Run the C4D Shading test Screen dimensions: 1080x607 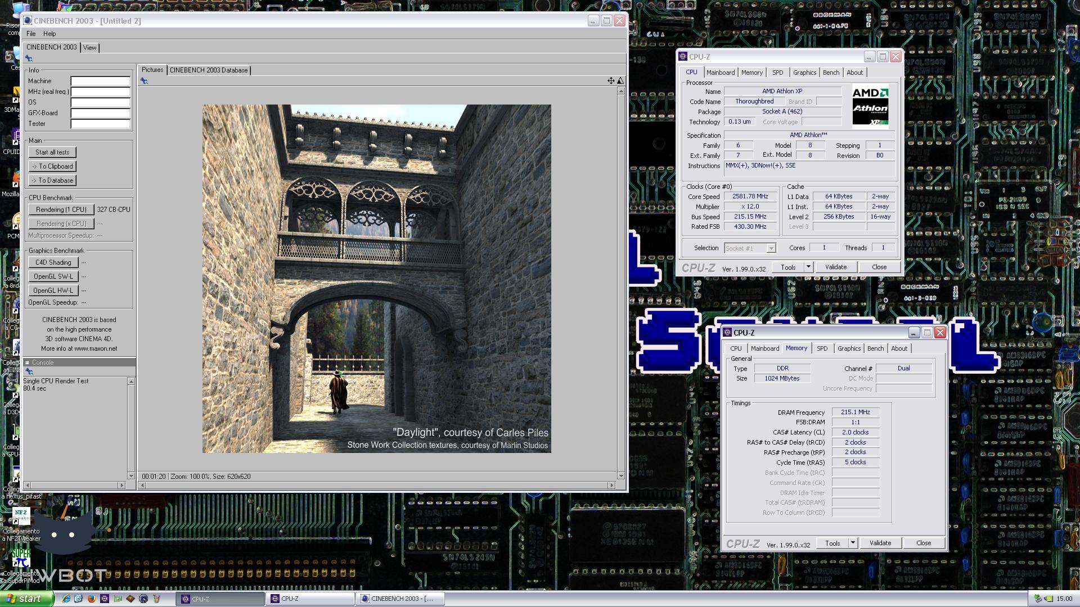(53, 262)
